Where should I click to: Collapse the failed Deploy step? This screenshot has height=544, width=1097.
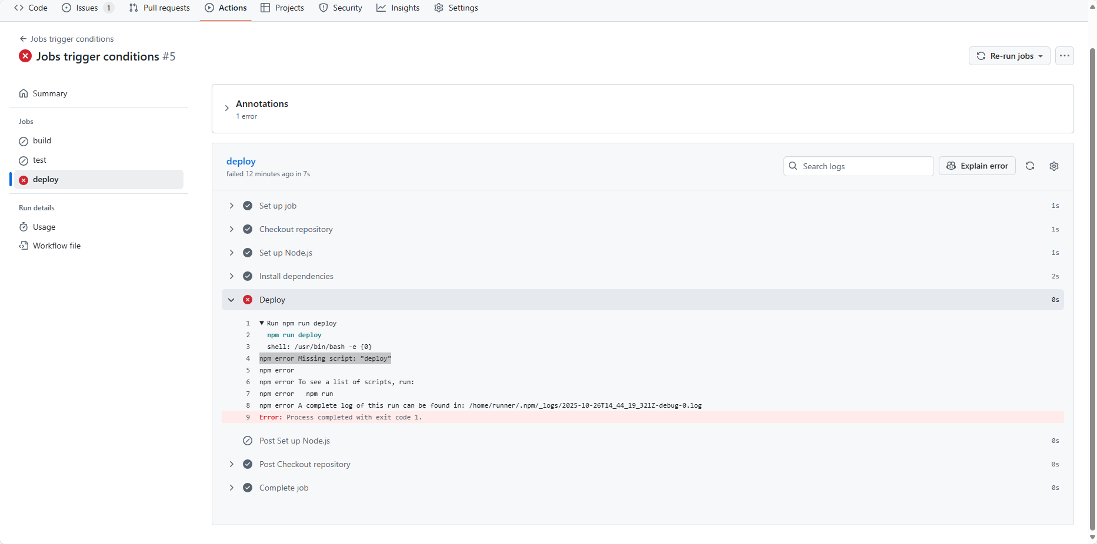(x=231, y=300)
